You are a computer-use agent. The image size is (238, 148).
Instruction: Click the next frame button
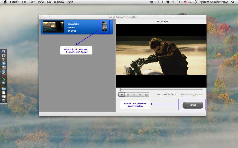[x=140, y=94]
